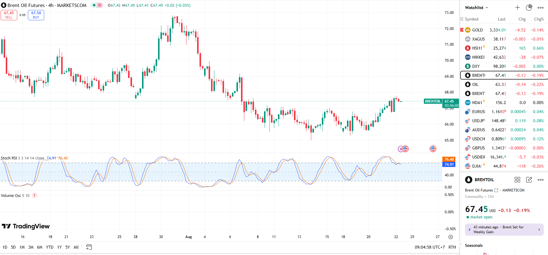Screen dimensions: 548x255
Task: Select the 1M time range tab
Action: [x=22, y=247]
